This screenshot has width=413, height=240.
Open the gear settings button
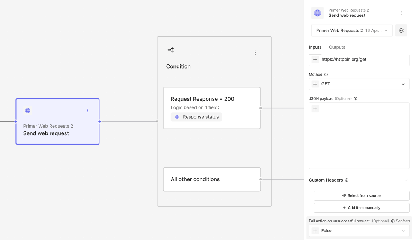point(401,30)
